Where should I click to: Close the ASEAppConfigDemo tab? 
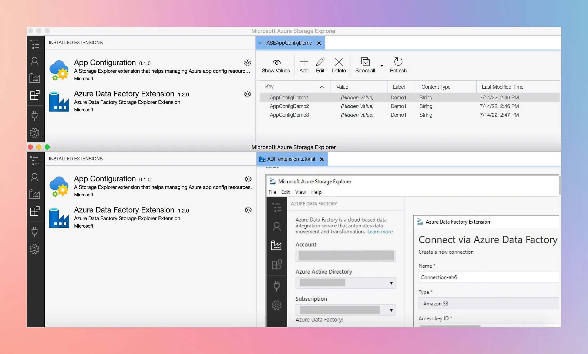click(x=319, y=43)
